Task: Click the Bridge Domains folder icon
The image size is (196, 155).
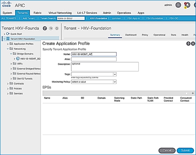Action: [15, 54]
